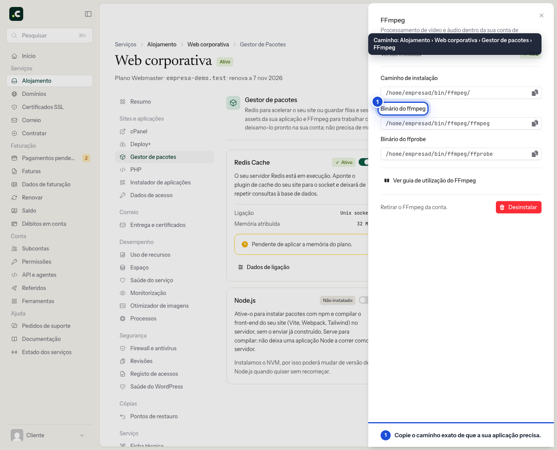Viewport: 557px width, 450px height.
Task: Open Ver guia de utilização do FFmpeg
Action: click(x=430, y=181)
